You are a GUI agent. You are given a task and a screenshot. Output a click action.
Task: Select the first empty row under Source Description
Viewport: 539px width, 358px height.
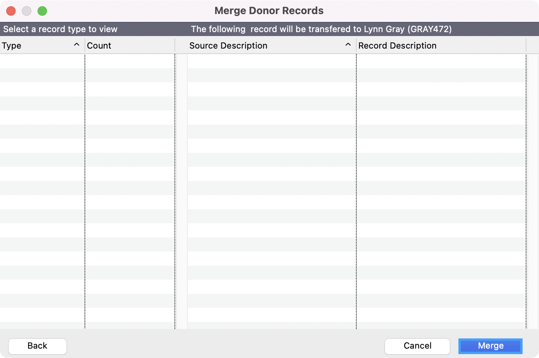271,61
